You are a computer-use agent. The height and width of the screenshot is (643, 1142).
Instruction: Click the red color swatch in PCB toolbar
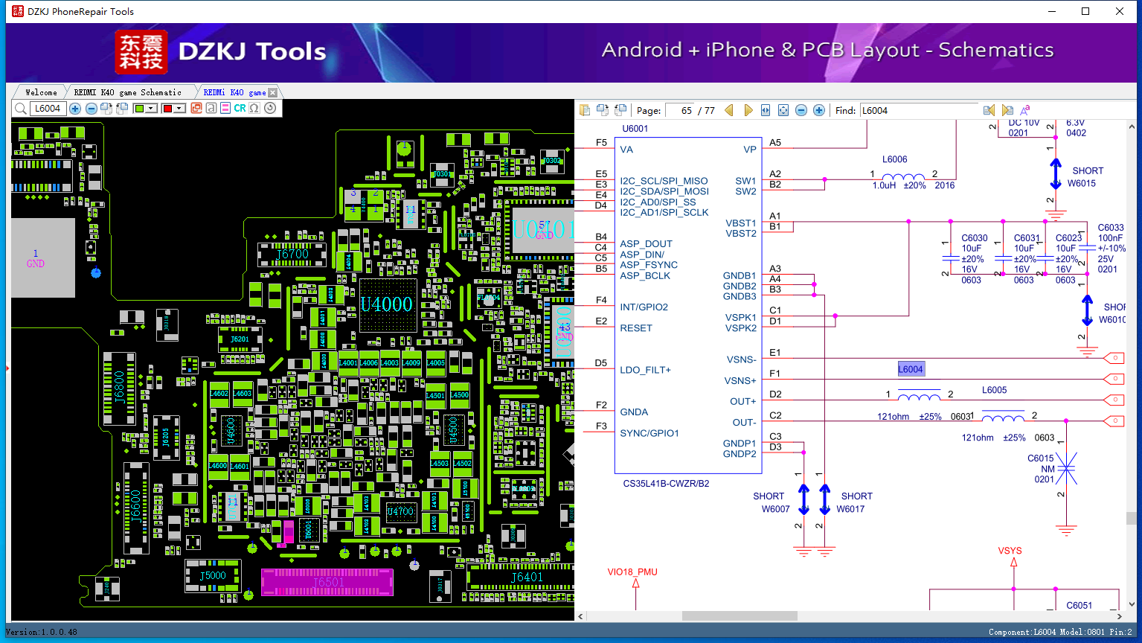167,109
